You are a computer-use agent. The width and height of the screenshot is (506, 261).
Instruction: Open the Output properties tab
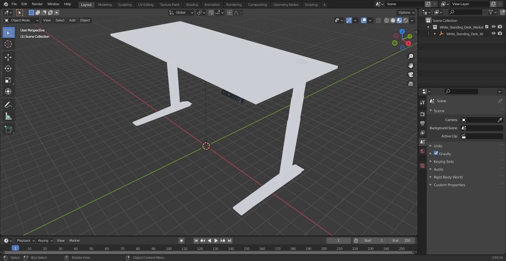tap(422, 123)
